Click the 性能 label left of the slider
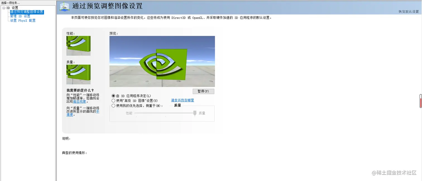 click(129, 113)
